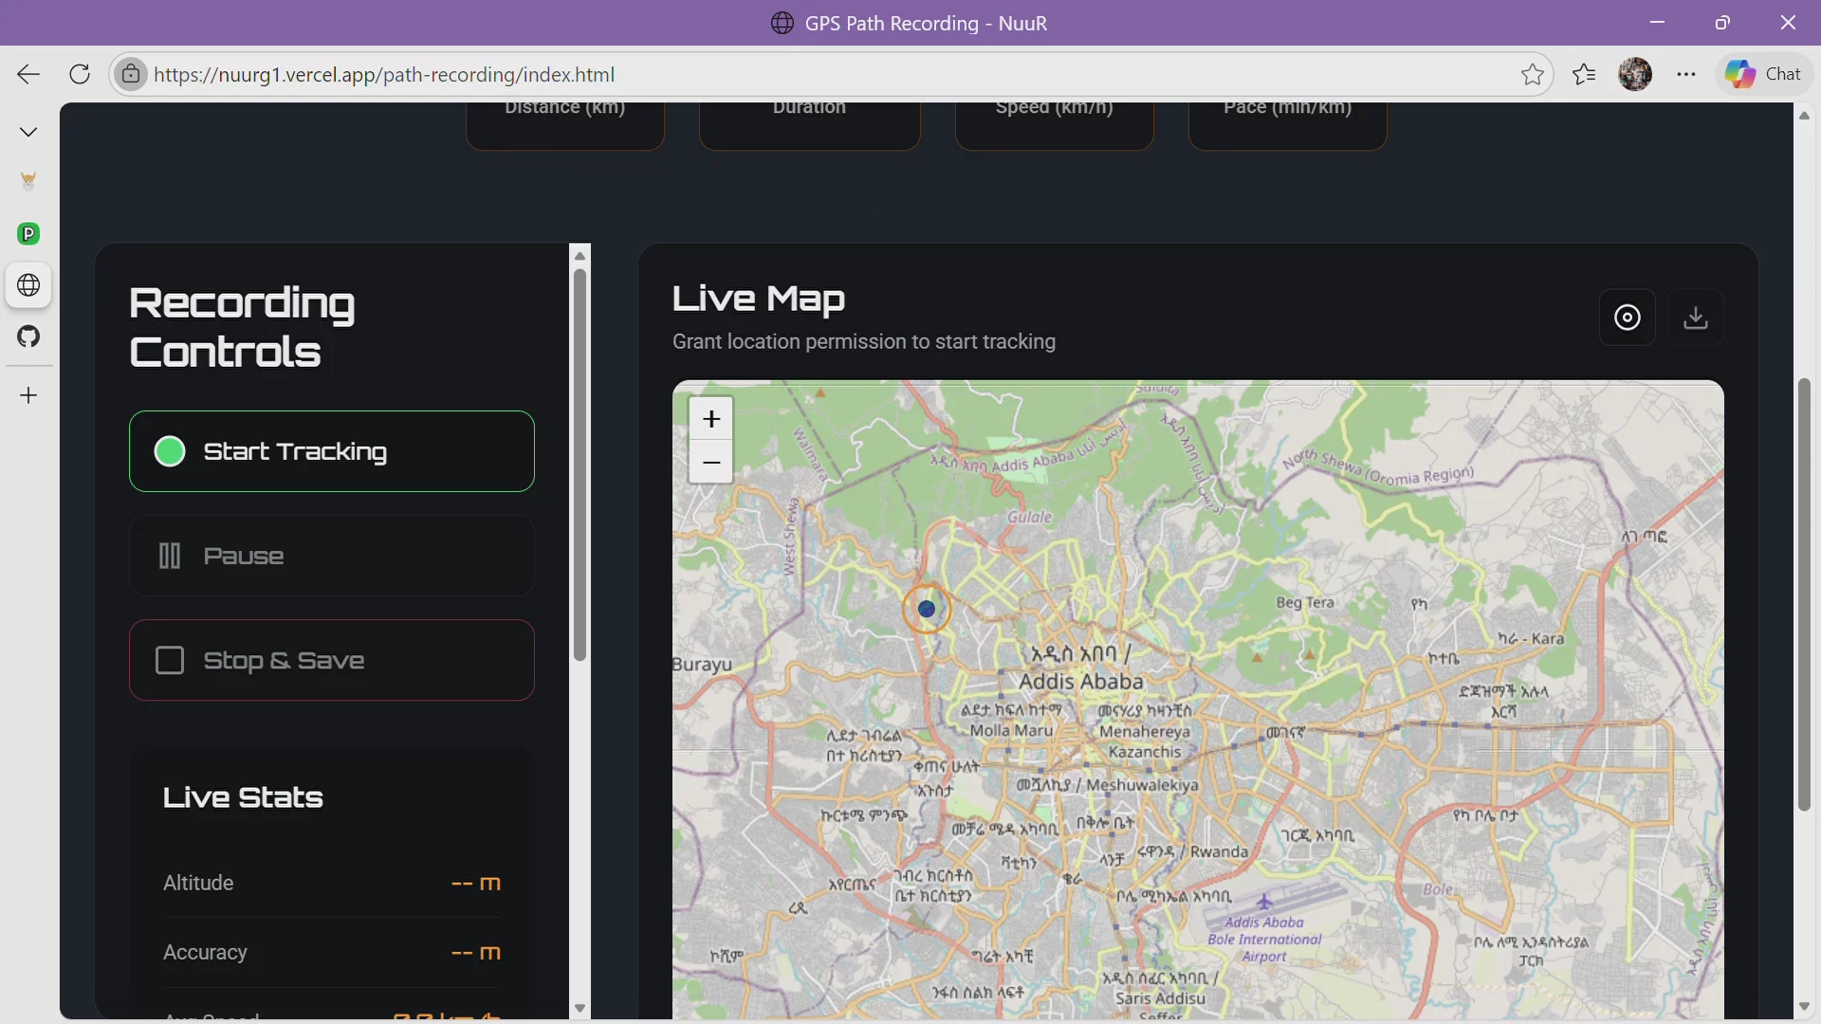The height and width of the screenshot is (1024, 1821).
Task: Click the address bar URL
Action: click(x=384, y=74)
